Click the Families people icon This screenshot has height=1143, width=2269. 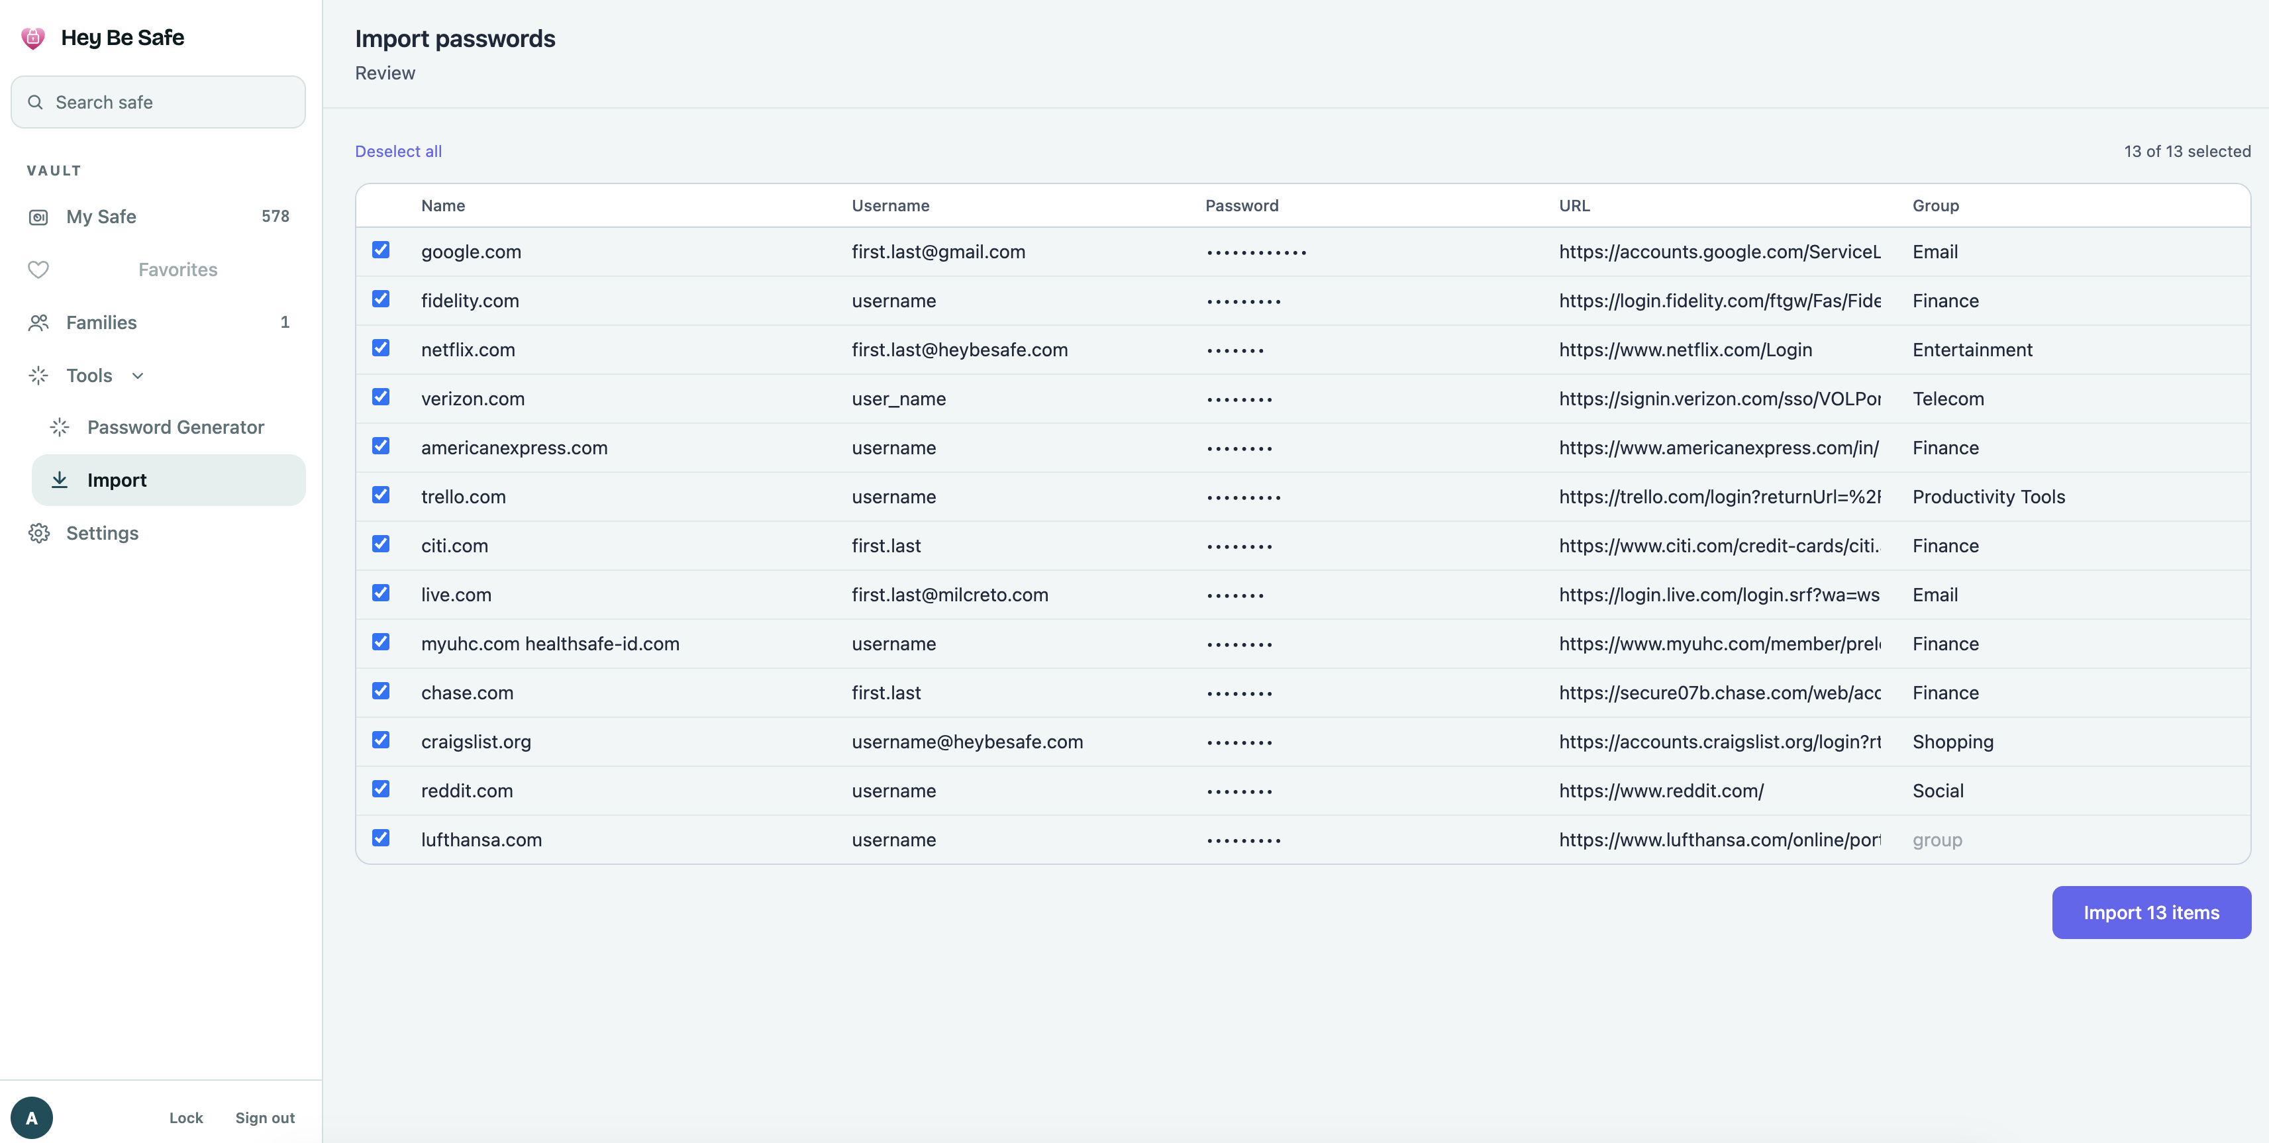39,323
